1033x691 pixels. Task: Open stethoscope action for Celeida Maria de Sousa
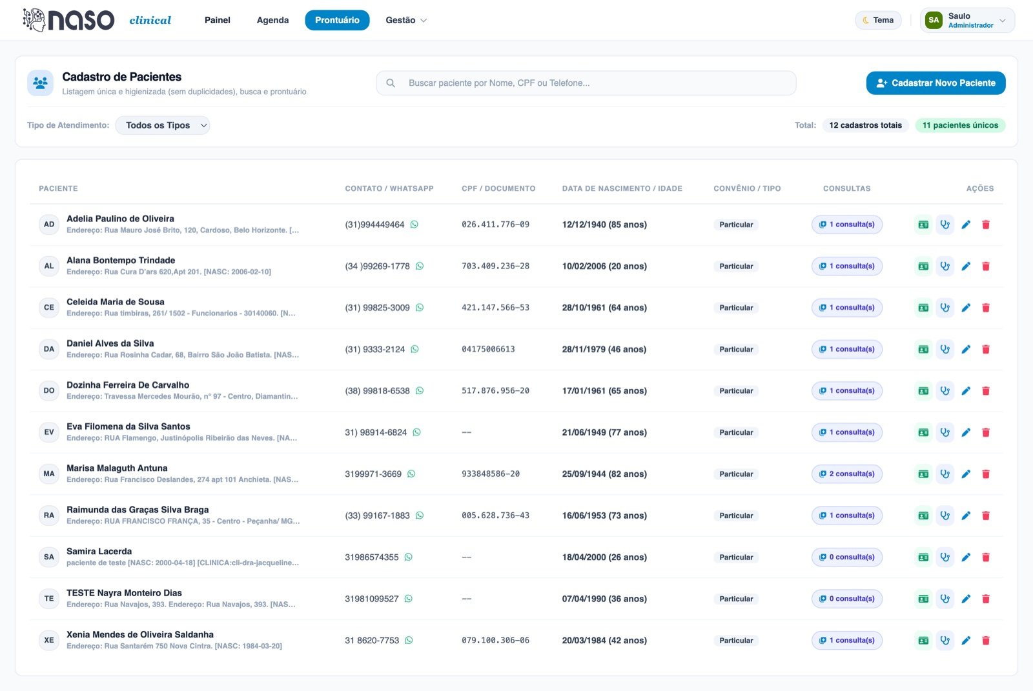pyautogui.click(x=945, y=308)
